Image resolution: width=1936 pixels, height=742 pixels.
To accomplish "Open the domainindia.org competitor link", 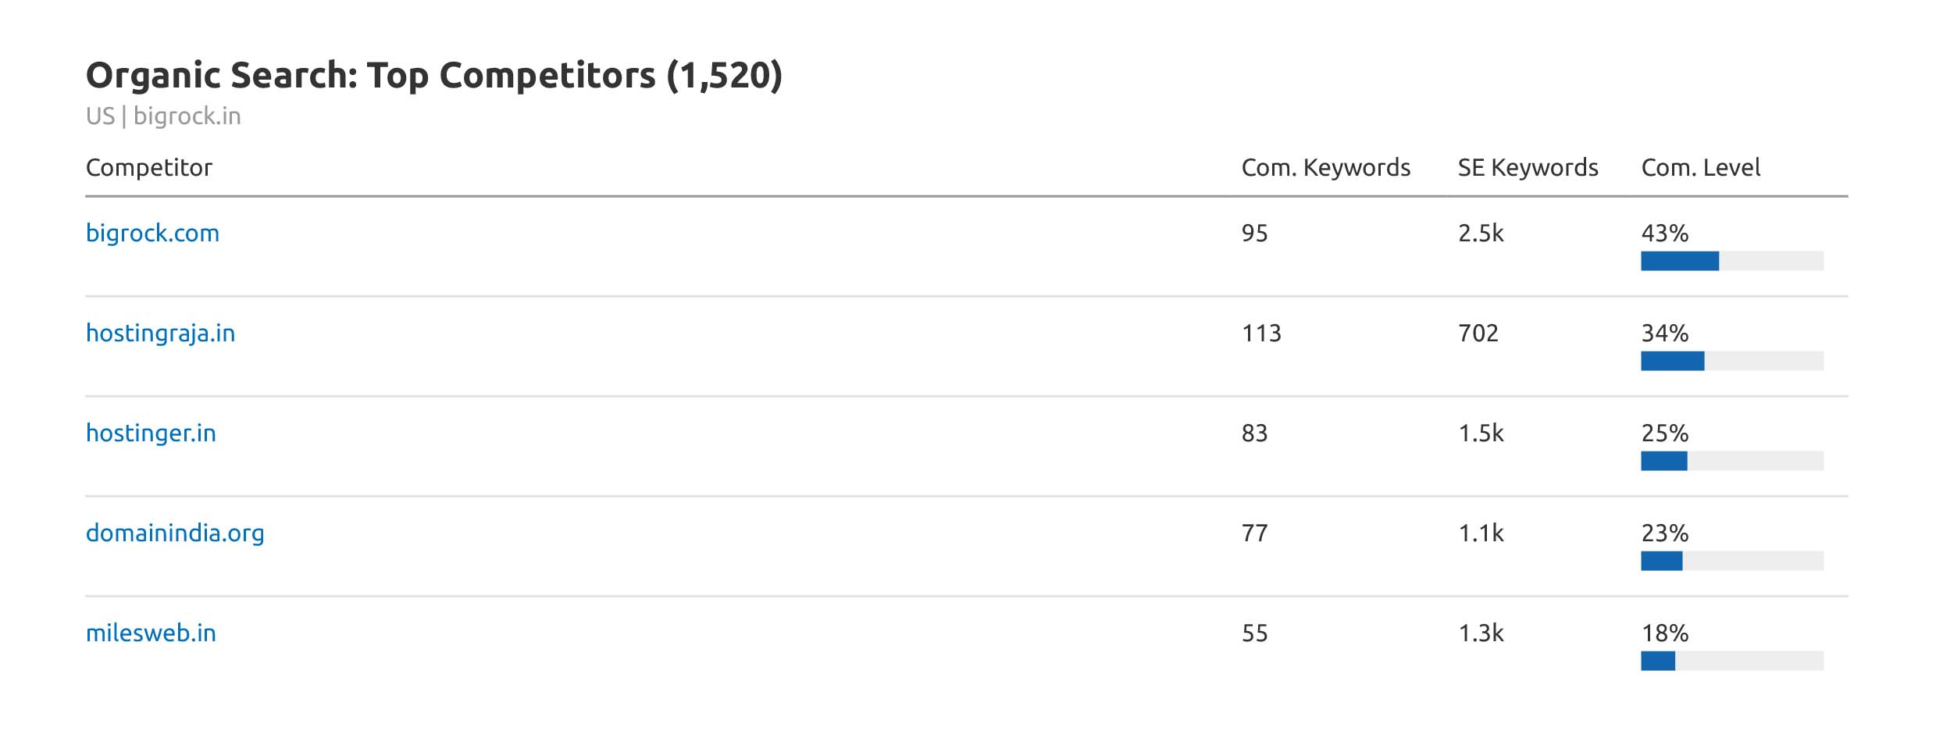I will 175,533.
